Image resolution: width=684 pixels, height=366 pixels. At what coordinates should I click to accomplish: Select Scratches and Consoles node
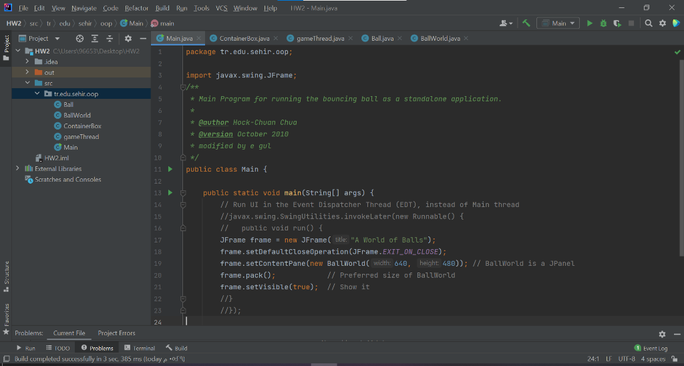coord(67,179)
